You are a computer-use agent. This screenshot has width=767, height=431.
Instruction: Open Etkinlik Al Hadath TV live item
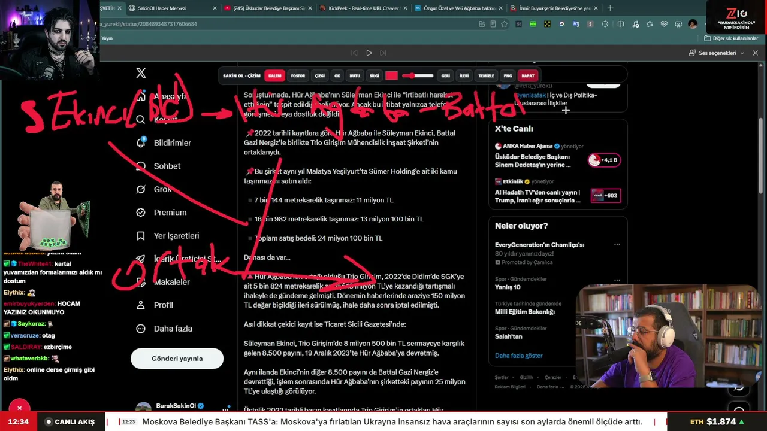[558, 192]
